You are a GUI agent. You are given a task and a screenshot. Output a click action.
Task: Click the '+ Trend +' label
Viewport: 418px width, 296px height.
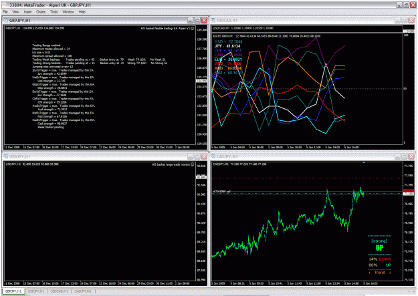pyautogui.click(x=380, y=273)
